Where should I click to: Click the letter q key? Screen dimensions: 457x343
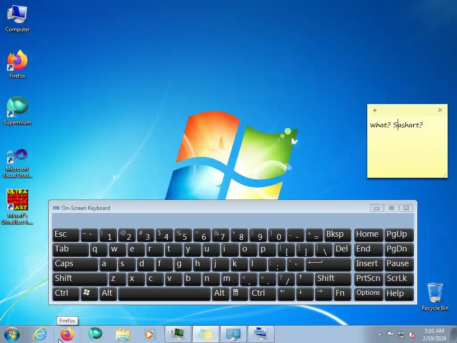point(99,250)
